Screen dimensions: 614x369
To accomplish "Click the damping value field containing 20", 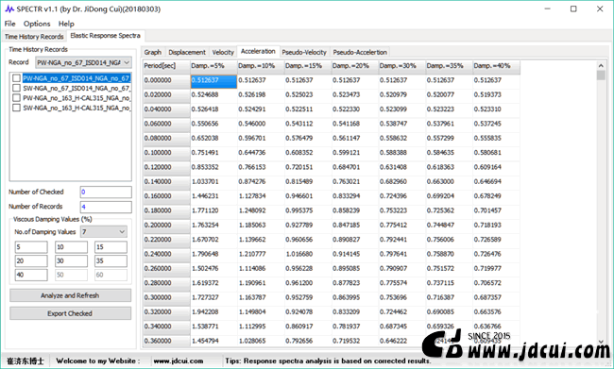I will pyautogui.click(x=31, y=261).
